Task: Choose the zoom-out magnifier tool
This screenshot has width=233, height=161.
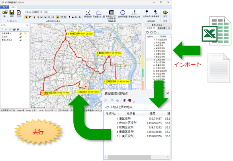Action: click(x=53, y=17)
